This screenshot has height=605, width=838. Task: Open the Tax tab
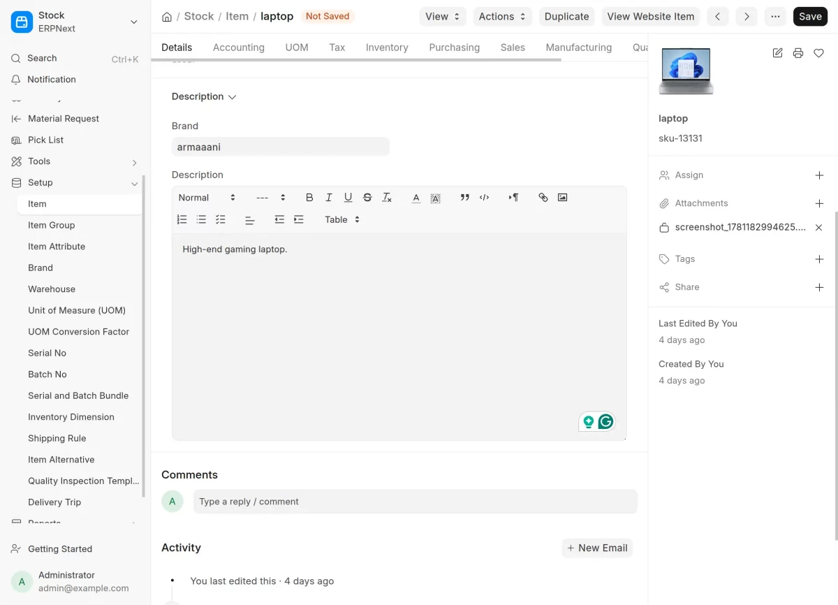[337, 48]
